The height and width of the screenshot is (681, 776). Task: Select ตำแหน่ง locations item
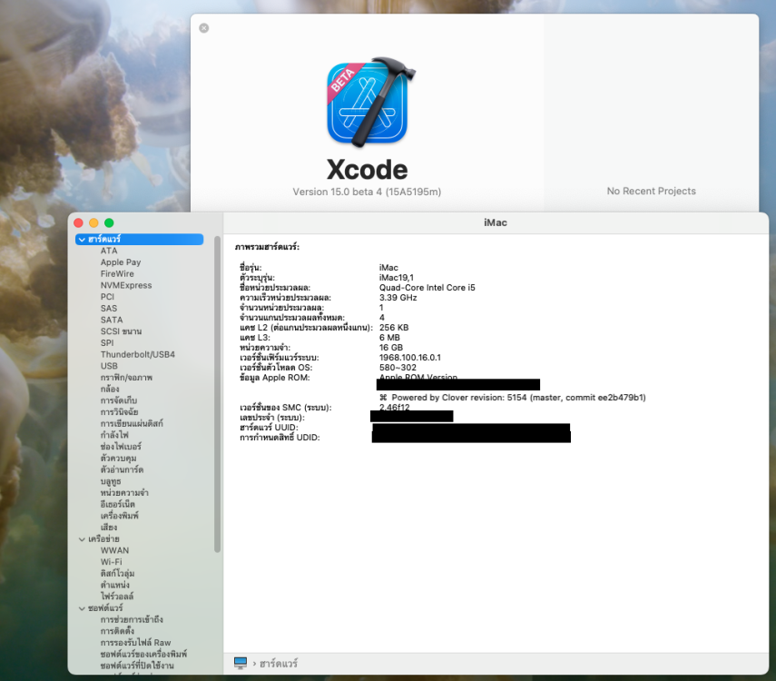pos(115,585)
